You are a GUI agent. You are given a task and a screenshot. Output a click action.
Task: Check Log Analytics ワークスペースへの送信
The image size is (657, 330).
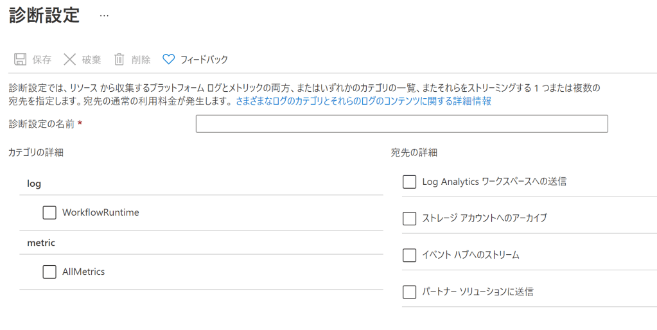point(409,182)
